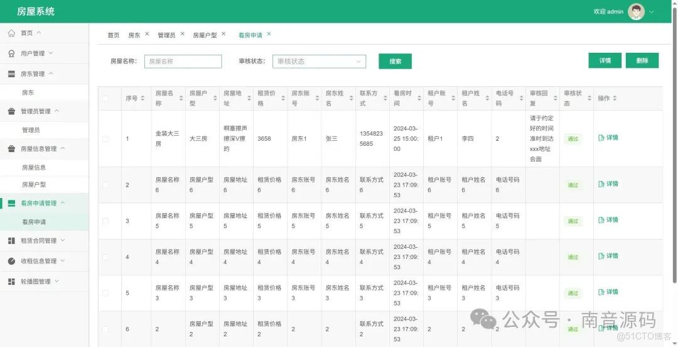This screenshot has height=347, width=678.
Task: Expand the 租赁合同管理 menu
Action: (x=63, y=240)
